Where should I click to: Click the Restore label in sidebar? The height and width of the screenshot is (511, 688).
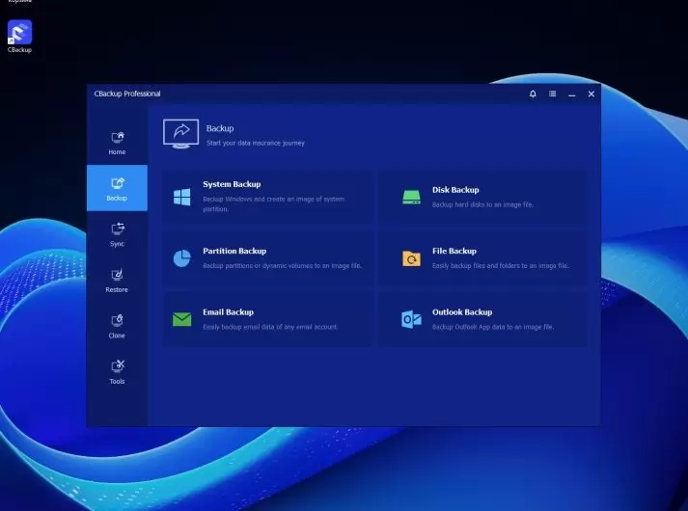[117, 289]
